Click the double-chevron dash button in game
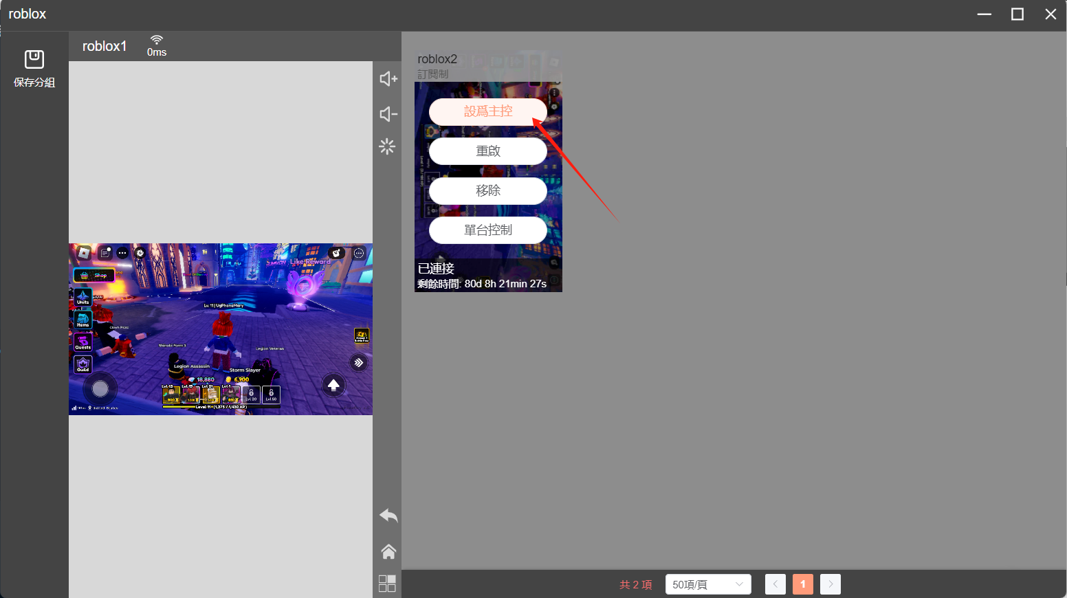1067x598 pixels. tap(358, 362)
